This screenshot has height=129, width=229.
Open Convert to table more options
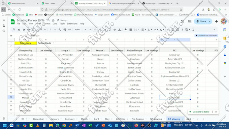[x=212, y=112]
